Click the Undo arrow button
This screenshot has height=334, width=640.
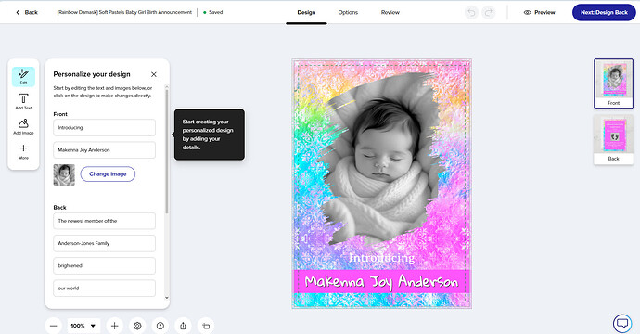click(471, 13)
